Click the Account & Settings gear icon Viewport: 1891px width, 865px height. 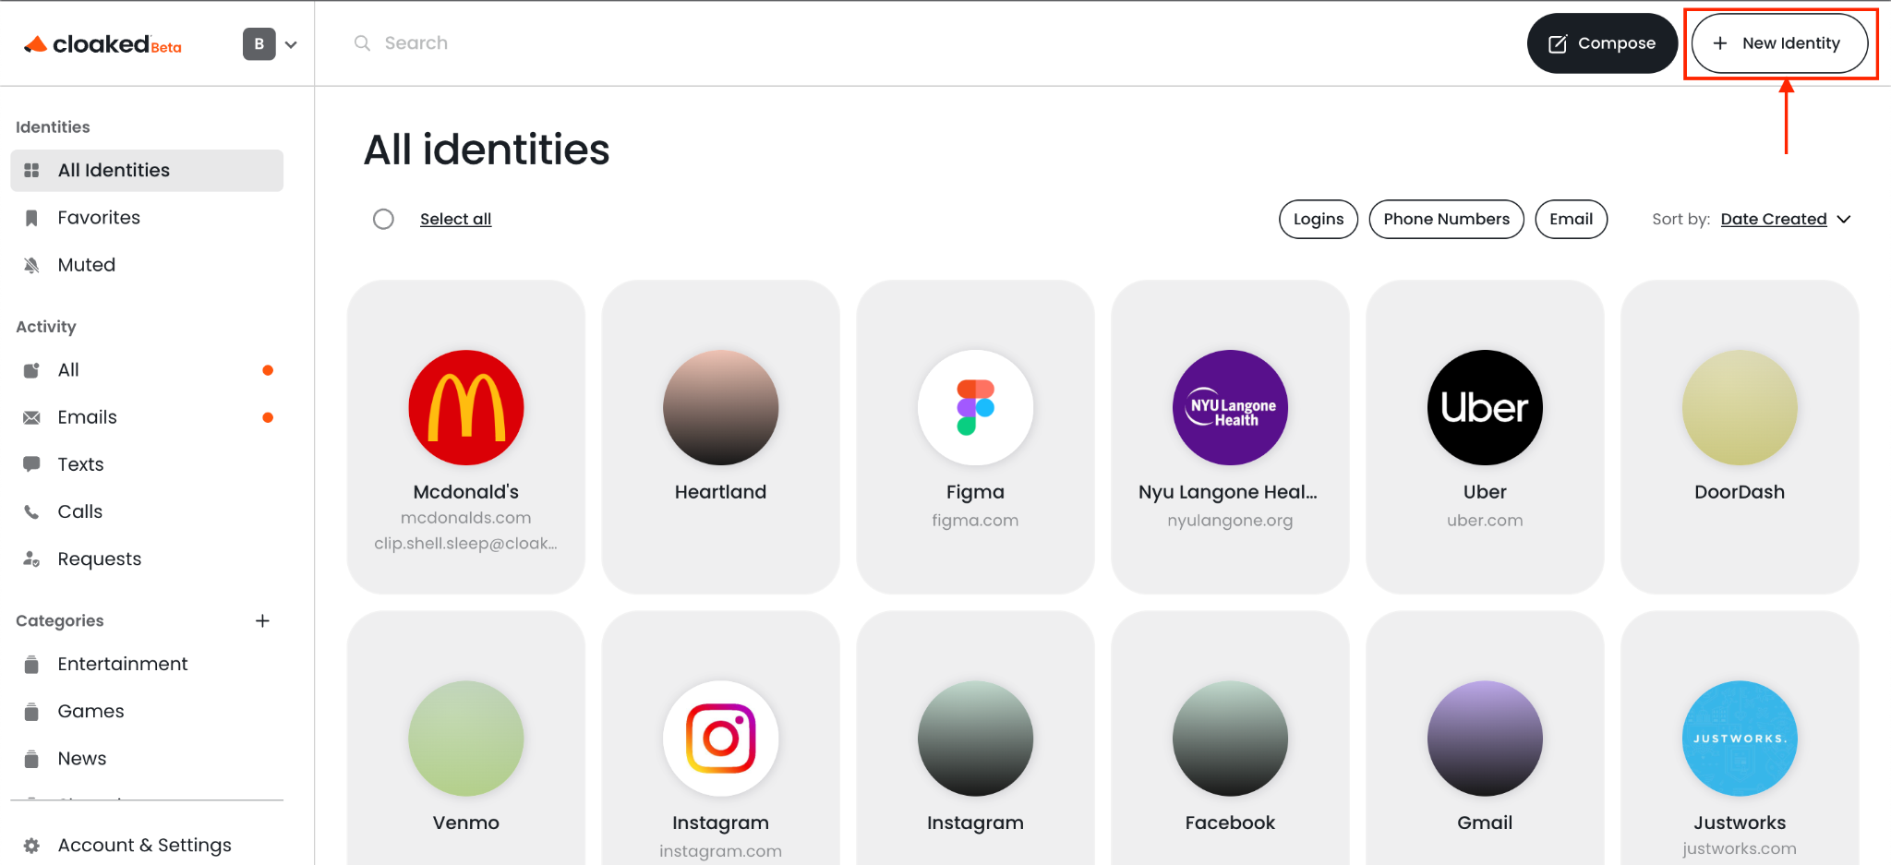pos(31,845)
